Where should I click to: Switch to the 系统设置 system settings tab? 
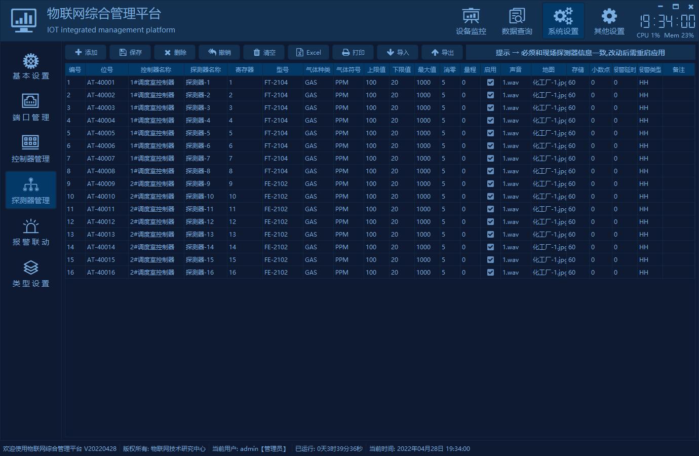tap(563, 21)
